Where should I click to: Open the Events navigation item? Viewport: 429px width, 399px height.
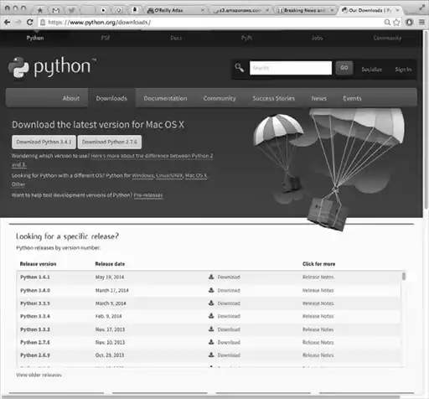tap(352, 98)
